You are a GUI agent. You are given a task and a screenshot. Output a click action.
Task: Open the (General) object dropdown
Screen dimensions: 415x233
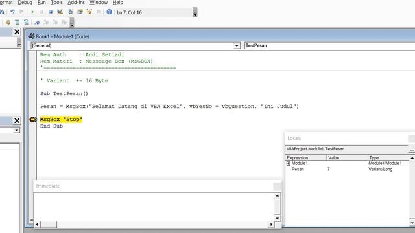(x=237, y=46)
